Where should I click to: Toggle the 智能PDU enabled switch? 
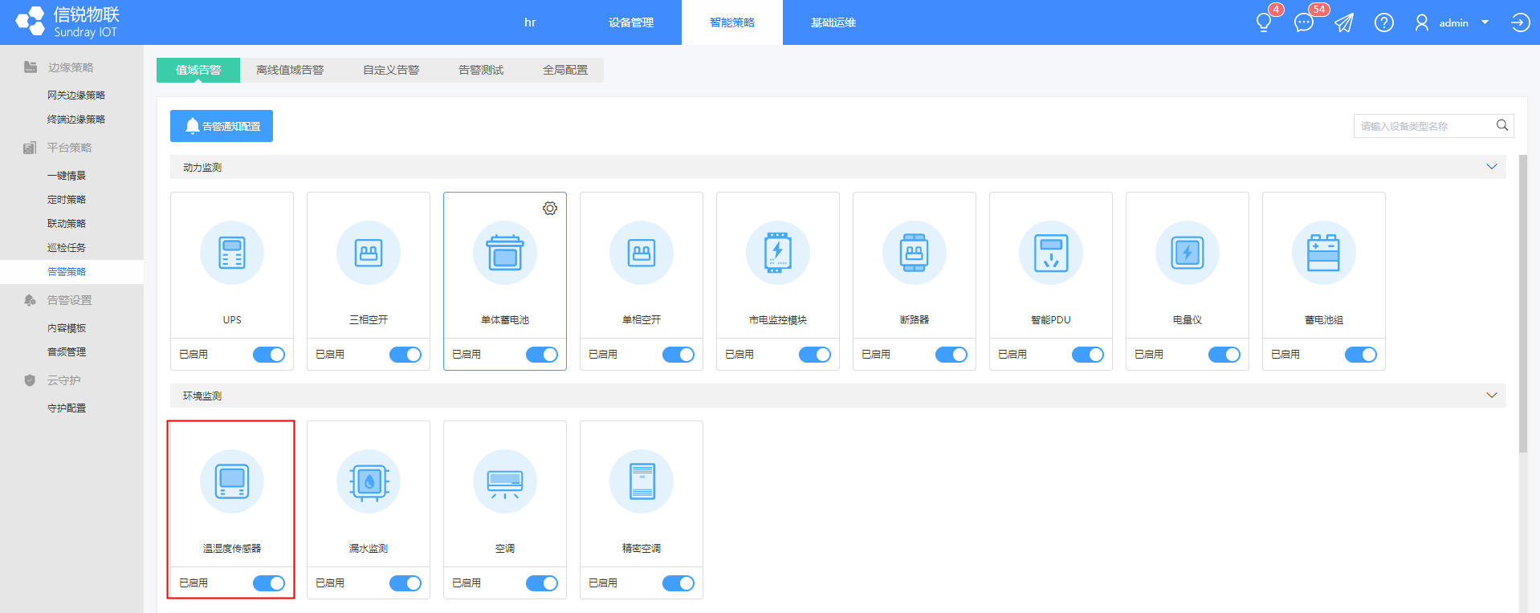[x=1088, y=355]
